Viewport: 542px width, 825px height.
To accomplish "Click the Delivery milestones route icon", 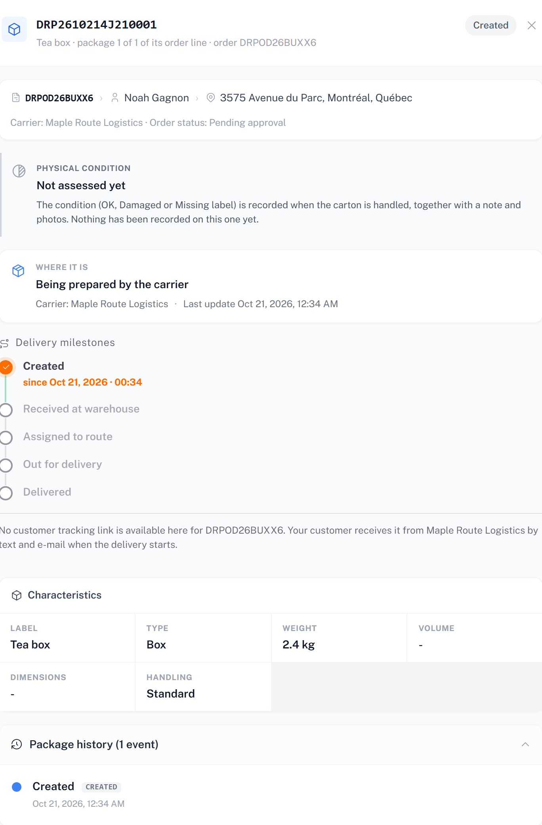I will 5,343.
